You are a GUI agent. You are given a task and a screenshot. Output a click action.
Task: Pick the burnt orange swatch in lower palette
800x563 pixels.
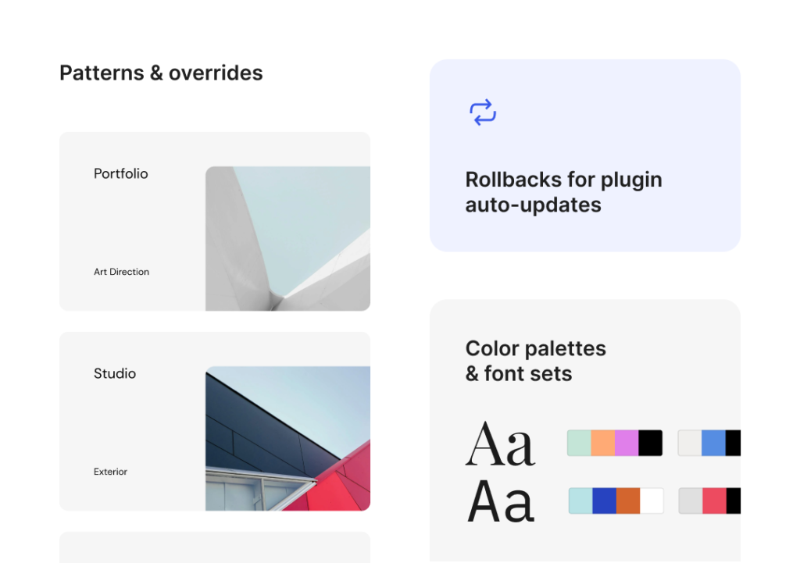pos(628,501)
